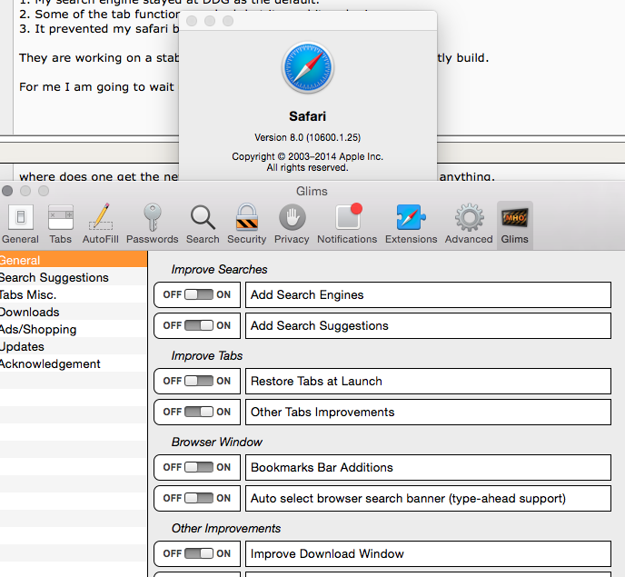Open the Passwords key preferences pane

[x=153, y=224]
